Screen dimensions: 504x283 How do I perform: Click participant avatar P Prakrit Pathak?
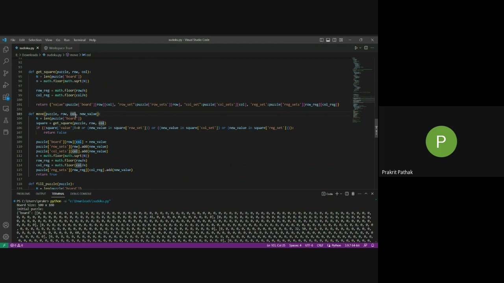441,141
